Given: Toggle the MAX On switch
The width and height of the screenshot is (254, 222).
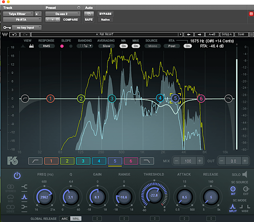Looking at the screenshot, I should point(136,46).
